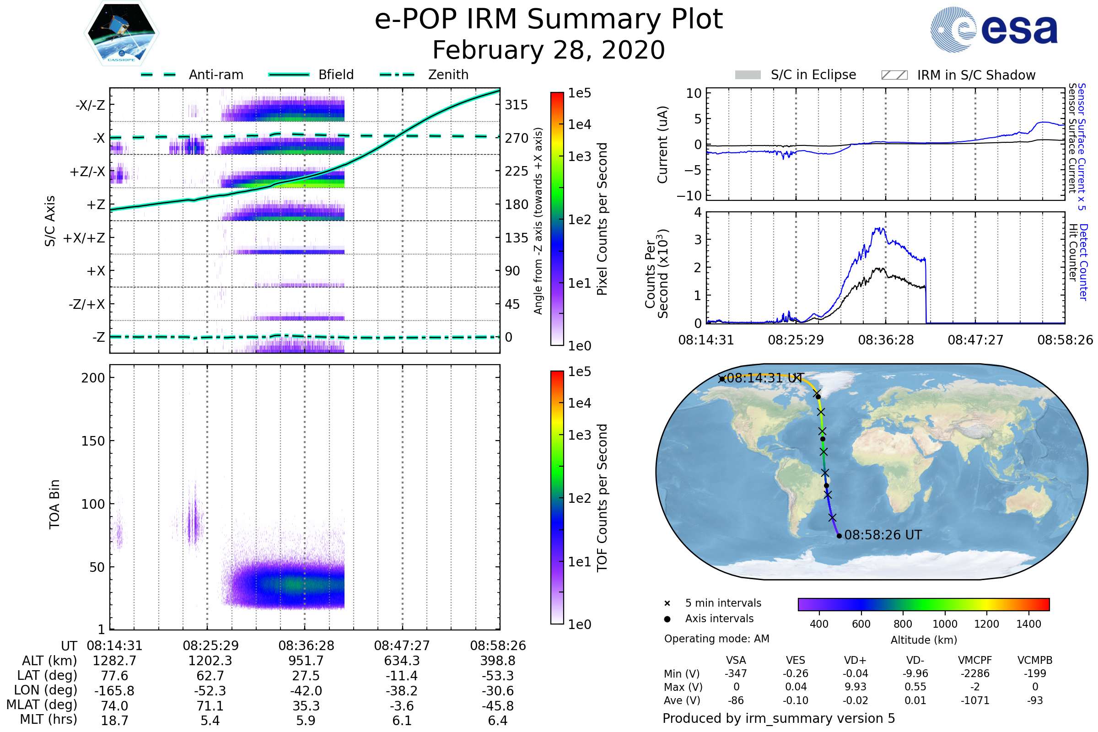The height and width of the screenshot is (732, 1098).
Task: Click the IRM in S/C Shadow hatched swatch
Action: [x=894, y=75]
